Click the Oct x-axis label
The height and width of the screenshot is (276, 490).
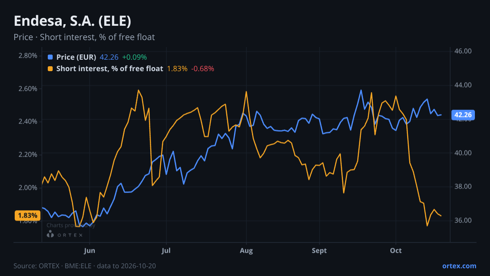396,250
